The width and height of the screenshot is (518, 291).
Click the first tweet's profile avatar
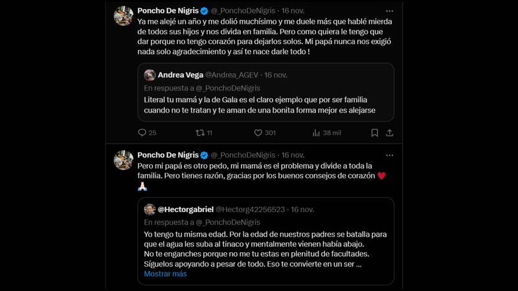[x=124, y=16]
